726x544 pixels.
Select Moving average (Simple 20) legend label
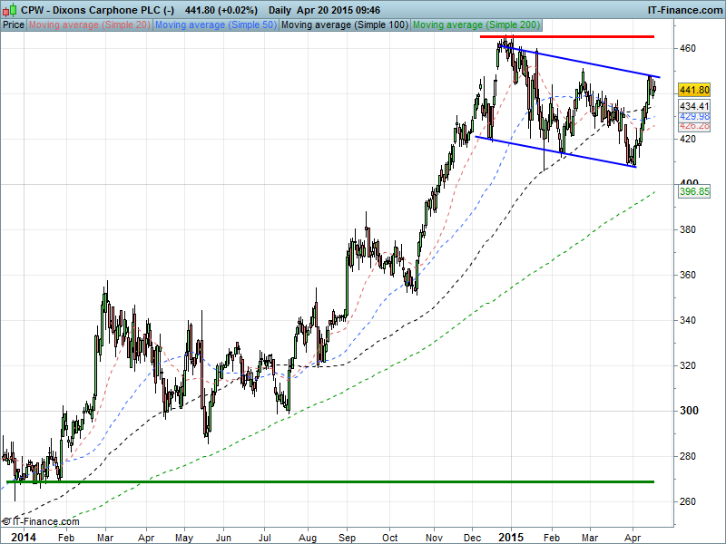coord(90,24)
